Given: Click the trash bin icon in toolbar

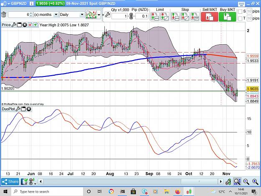Looking at the screenshot, I should (x=4, y=15).
